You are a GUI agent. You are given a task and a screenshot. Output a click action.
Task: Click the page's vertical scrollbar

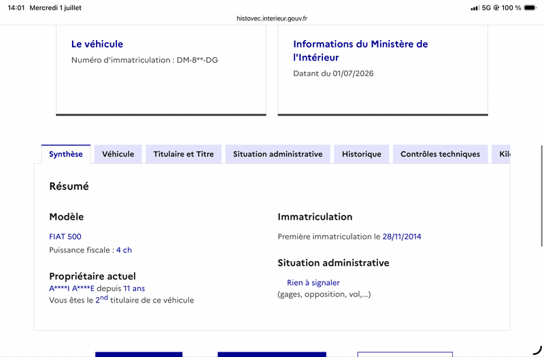(541, 196)
